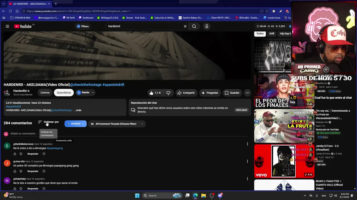Viewport: 357px width, 200px height.
Task: Dislike the video with thumbs down
Action: (168, 93)
